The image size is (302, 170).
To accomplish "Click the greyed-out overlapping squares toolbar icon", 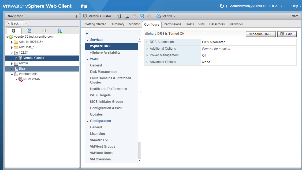I will pyautogui.click(x=134, y=16).
